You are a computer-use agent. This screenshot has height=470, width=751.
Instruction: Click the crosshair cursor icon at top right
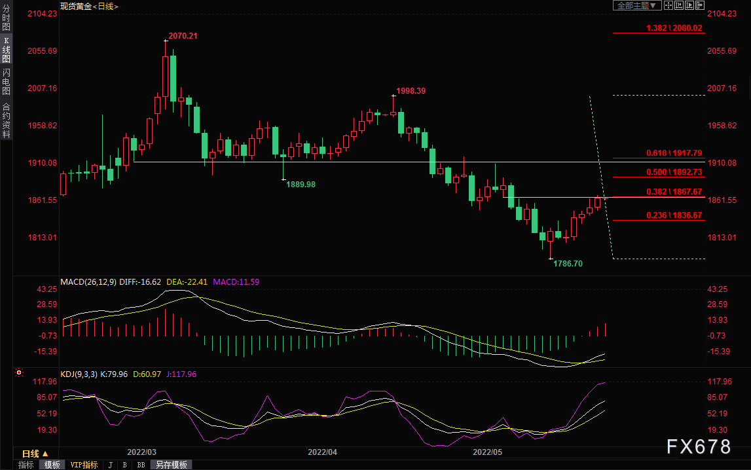pos(669,5)
